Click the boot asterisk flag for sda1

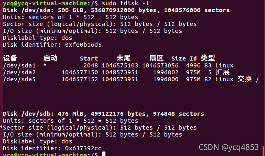tap(45, 65)
